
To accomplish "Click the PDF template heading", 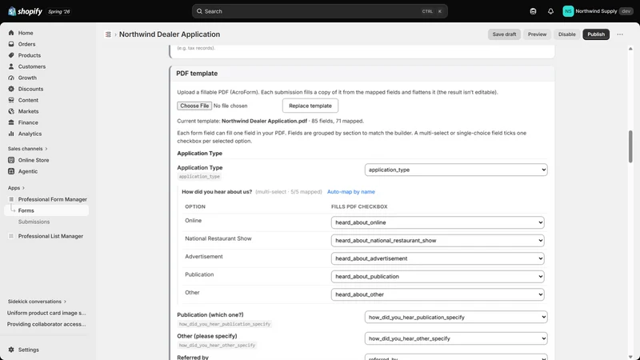I will [197, 74].
